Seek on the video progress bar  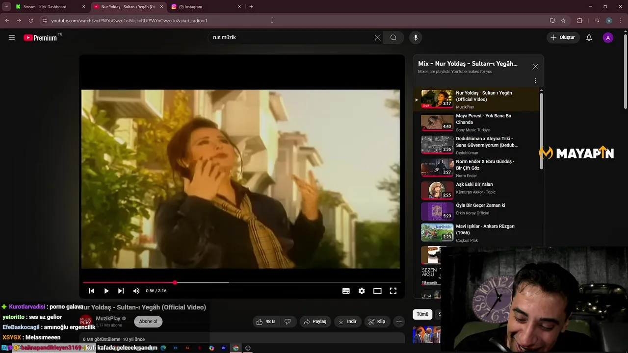pyautogui.click(x=242, y=282)
